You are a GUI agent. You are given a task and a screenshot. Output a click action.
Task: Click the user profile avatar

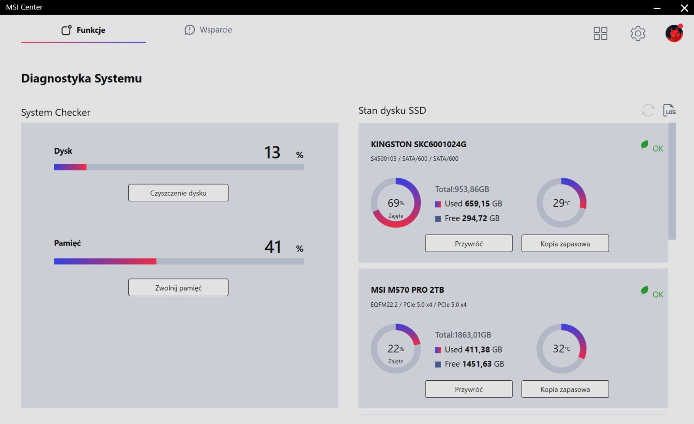tap(674, 33)
